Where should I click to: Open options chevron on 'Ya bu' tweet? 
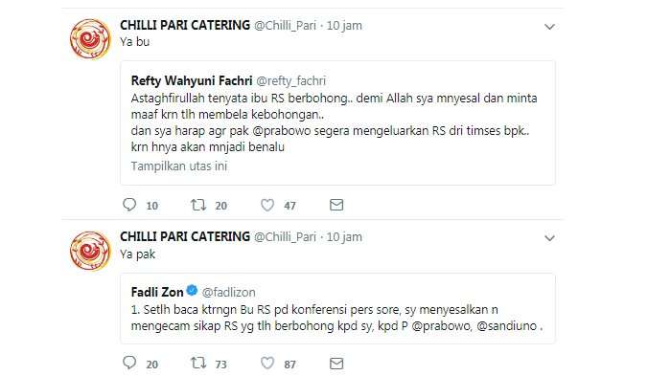tap(549, 27)
